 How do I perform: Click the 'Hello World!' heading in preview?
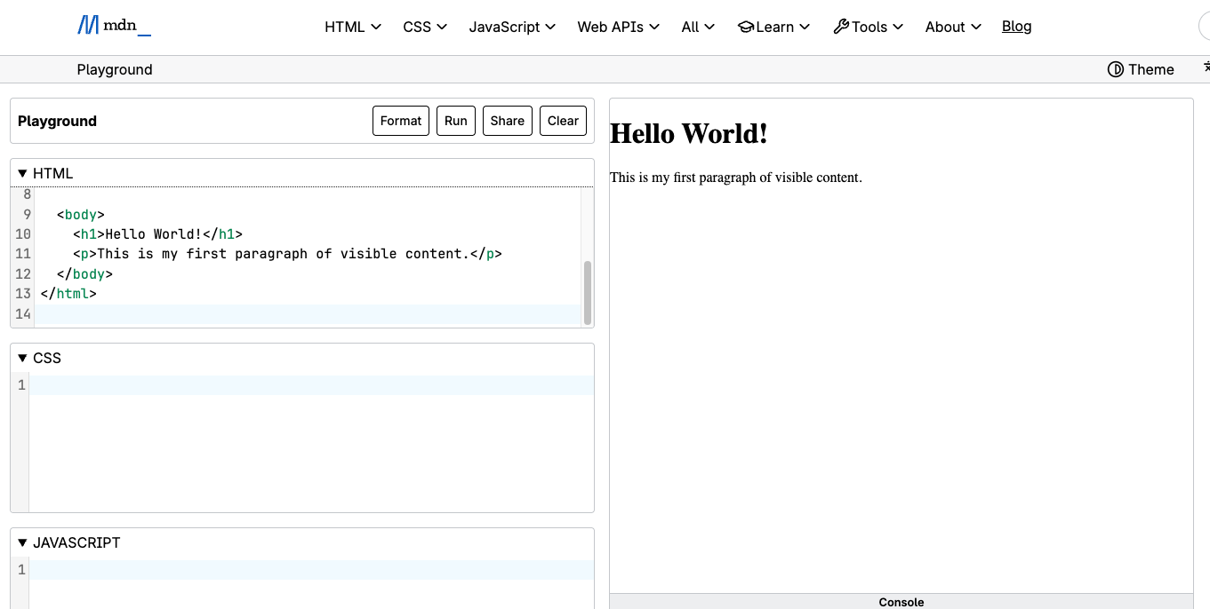[x=689, y=134]
